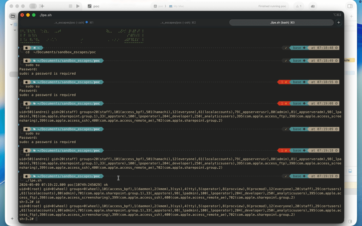Image resolution: width=362 pixels, height=226 pixels.
Task: Click the home directory segment of first prompt
Action: click(x=37, y=48)
